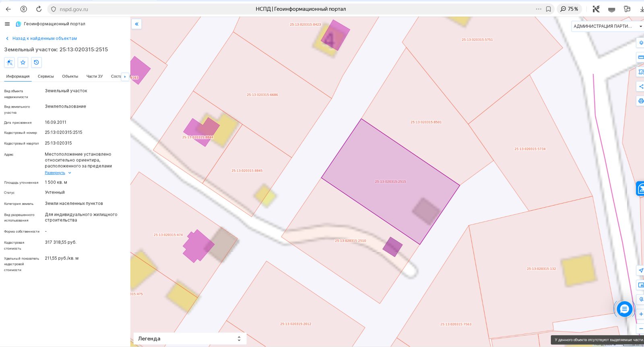
Task: Switch to the Сервисы tab
Action: coord(46,76)
